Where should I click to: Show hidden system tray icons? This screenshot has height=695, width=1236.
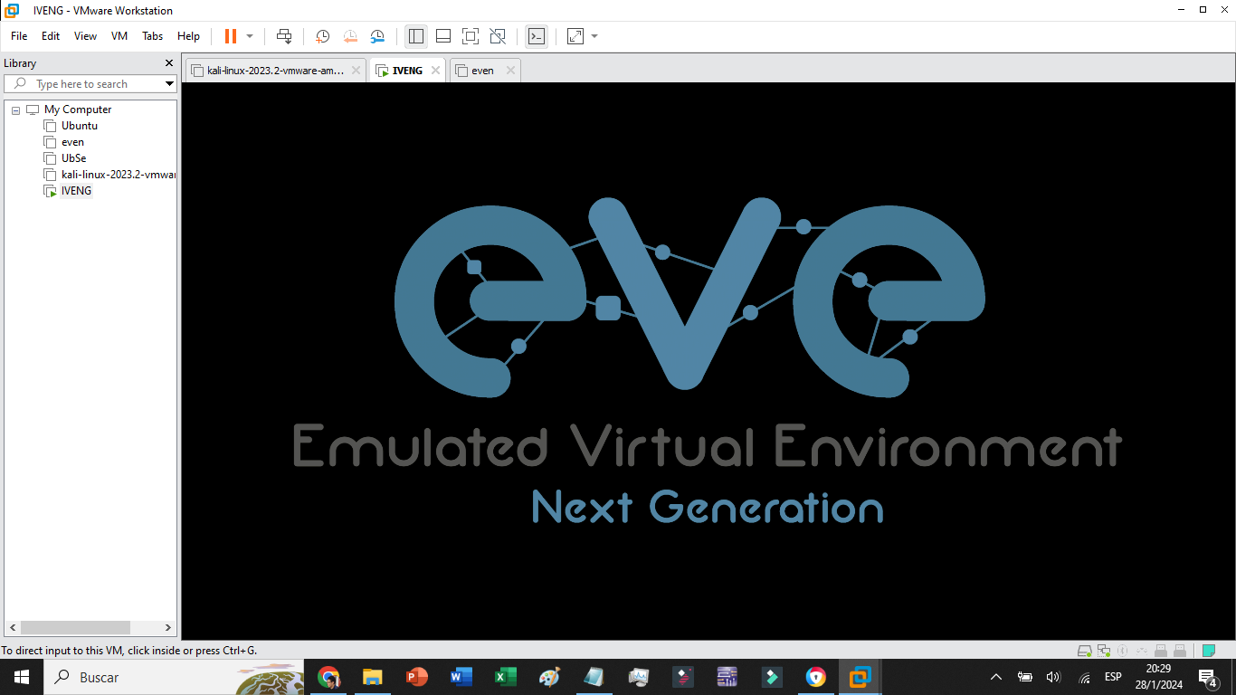[x=996, y=677]
